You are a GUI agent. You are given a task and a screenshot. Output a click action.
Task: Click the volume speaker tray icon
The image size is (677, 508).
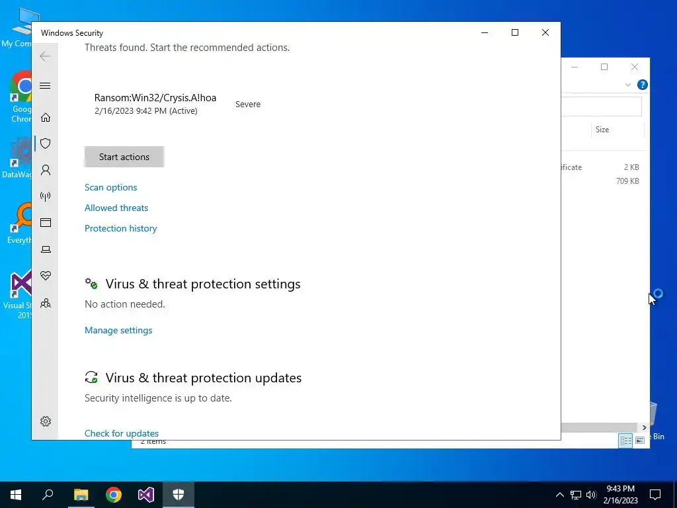[591, 495]
